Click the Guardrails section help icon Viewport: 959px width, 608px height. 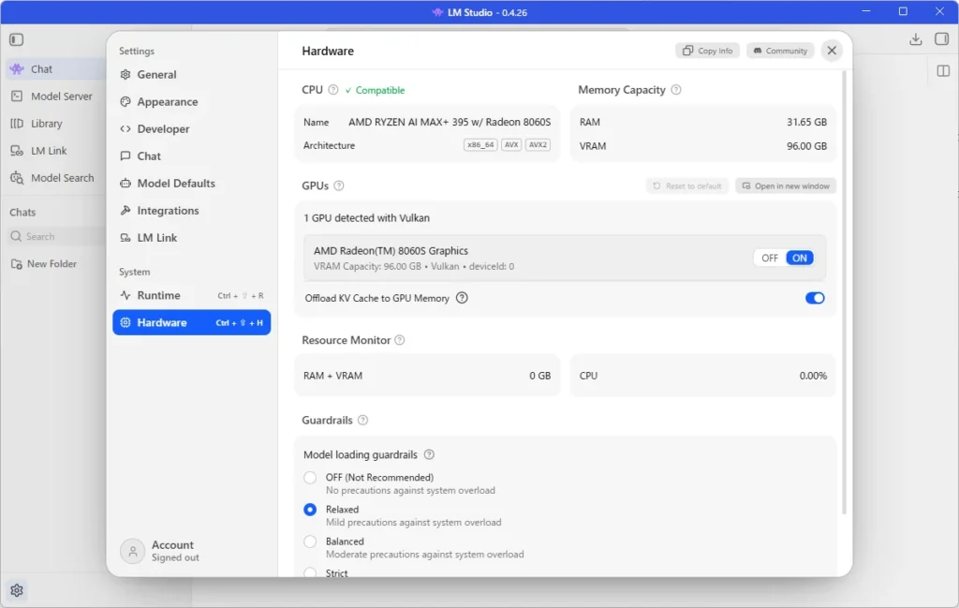click(362, 421)
